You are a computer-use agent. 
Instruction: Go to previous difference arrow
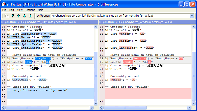click(x=19, y=16)
